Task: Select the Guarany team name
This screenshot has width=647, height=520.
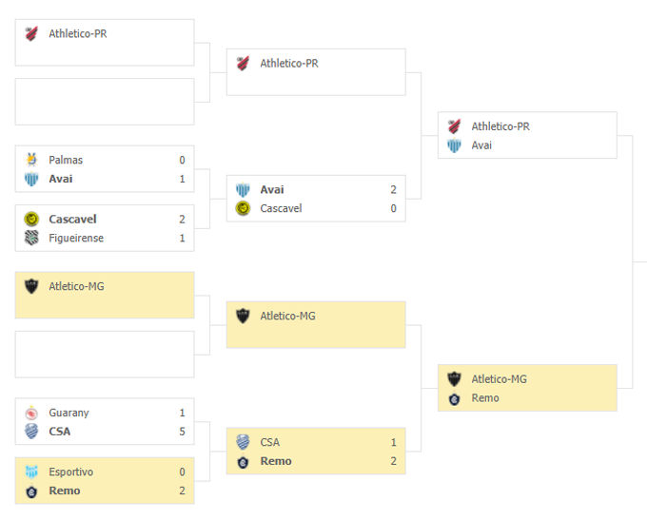Action: [x=69, y=413]
